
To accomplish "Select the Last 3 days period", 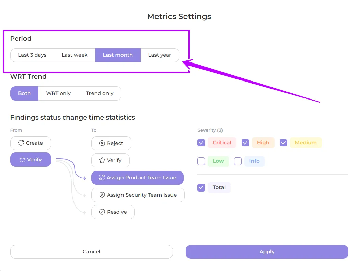I will 32,55.
